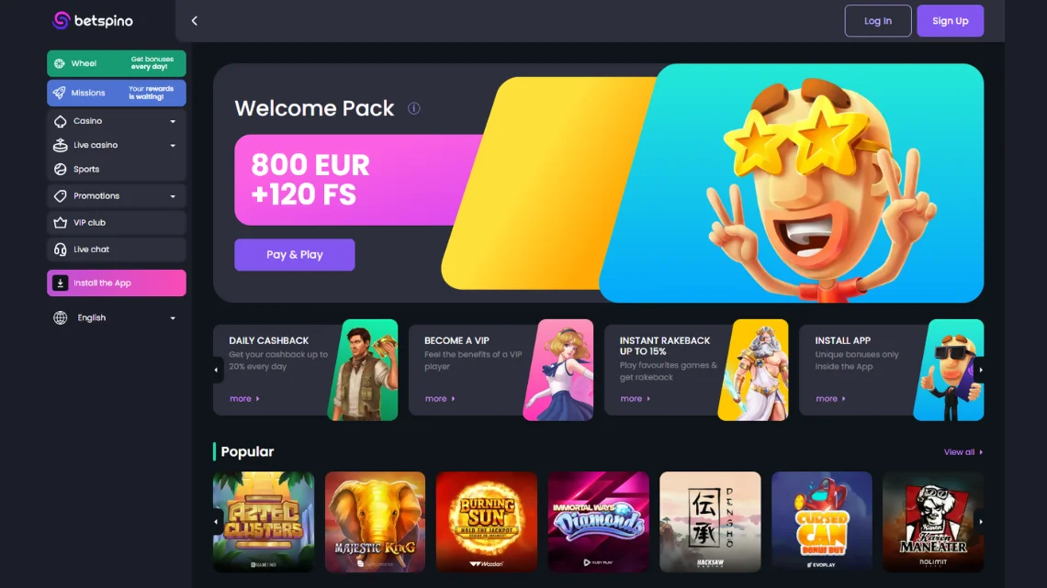Screen dimensions: 1047x588
Task: Expand the Live casino submenu
Action: click(117, 145)
